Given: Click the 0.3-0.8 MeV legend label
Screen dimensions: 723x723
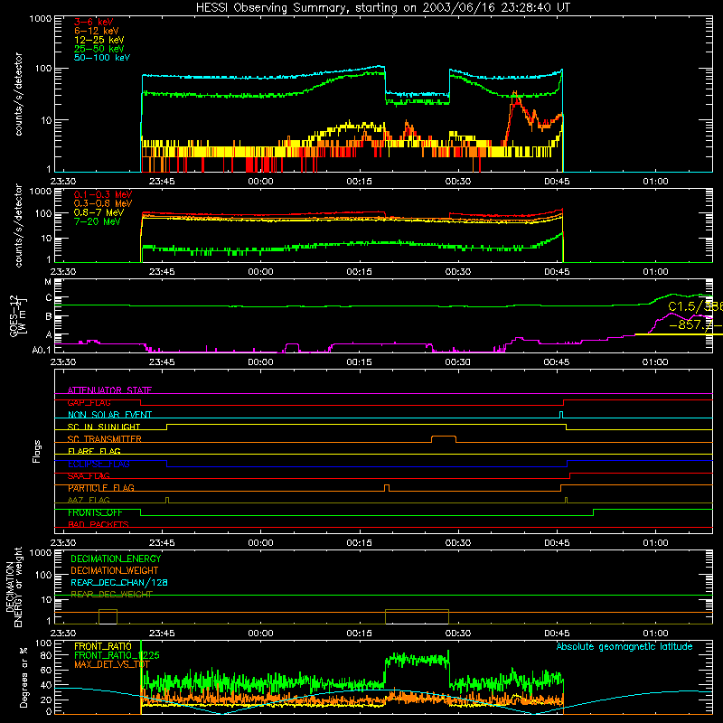Looking at the screenshot, I should click(x=103, y=203).
